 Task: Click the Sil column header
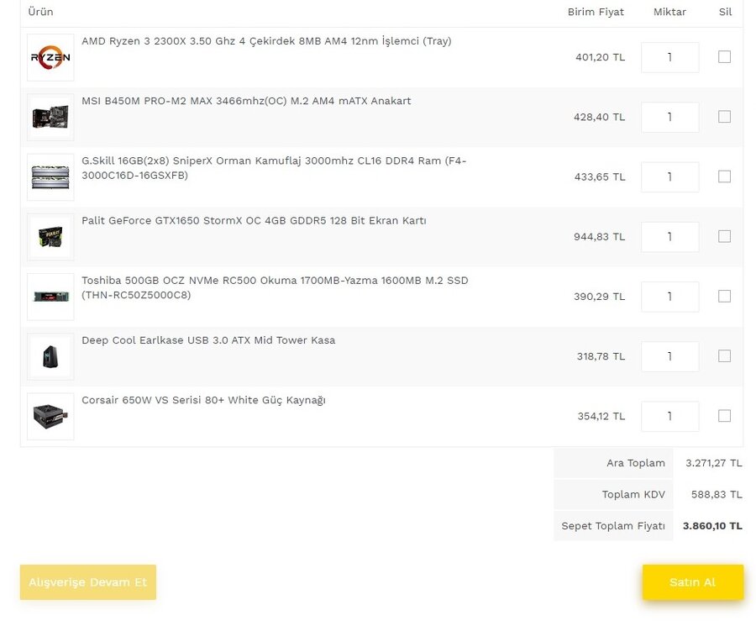[x=725, y=12]
